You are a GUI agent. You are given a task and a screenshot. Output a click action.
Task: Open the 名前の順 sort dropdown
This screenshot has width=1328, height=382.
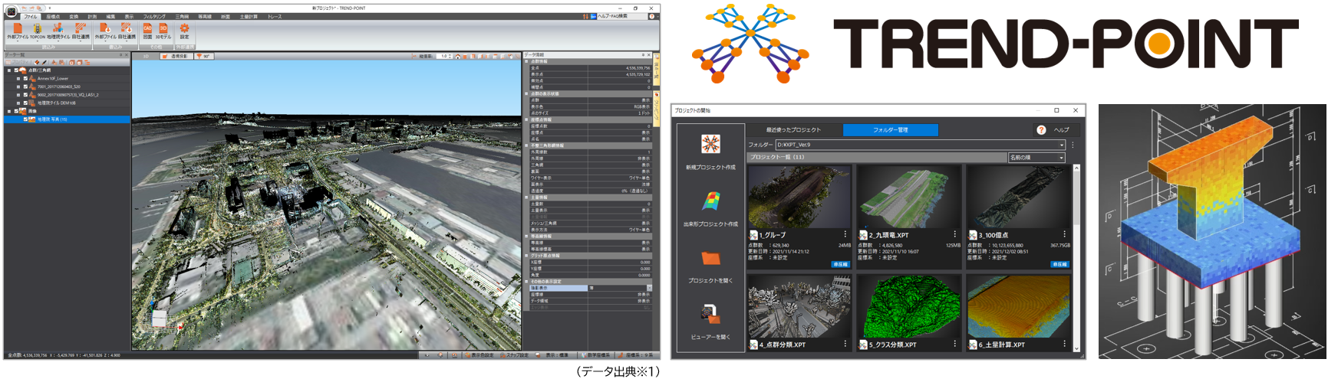click(1061, 158)
